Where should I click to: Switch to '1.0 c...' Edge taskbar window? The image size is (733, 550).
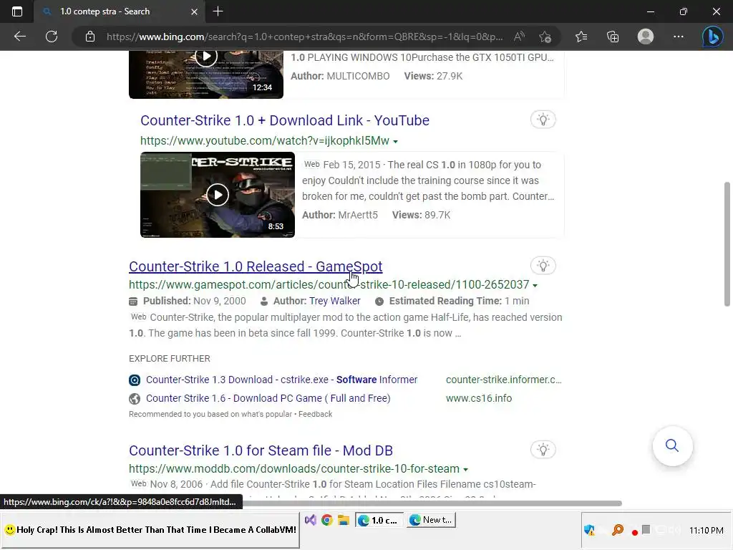[x=379, y=520]
